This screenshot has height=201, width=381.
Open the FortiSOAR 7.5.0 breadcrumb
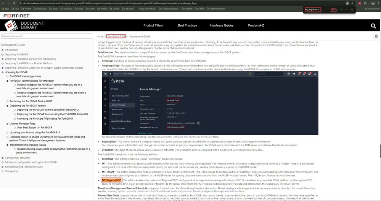(116, 36)
